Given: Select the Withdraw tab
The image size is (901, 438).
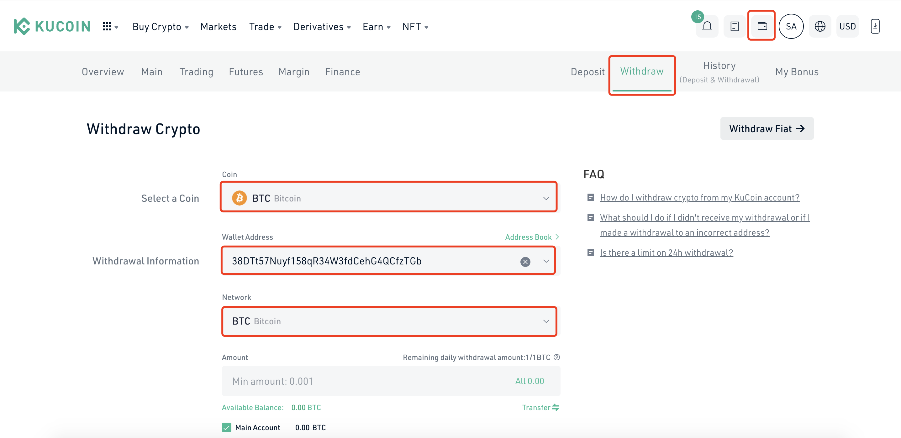Looking at the screenshot, I should click(642, 71).
